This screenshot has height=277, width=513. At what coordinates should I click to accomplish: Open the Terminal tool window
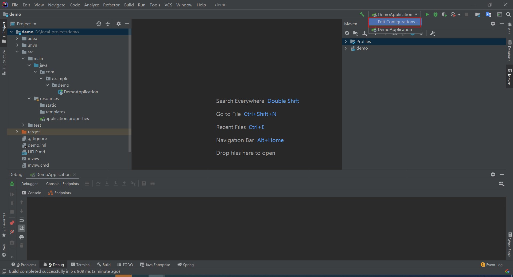pyautogui.click(x=81, y=264)
